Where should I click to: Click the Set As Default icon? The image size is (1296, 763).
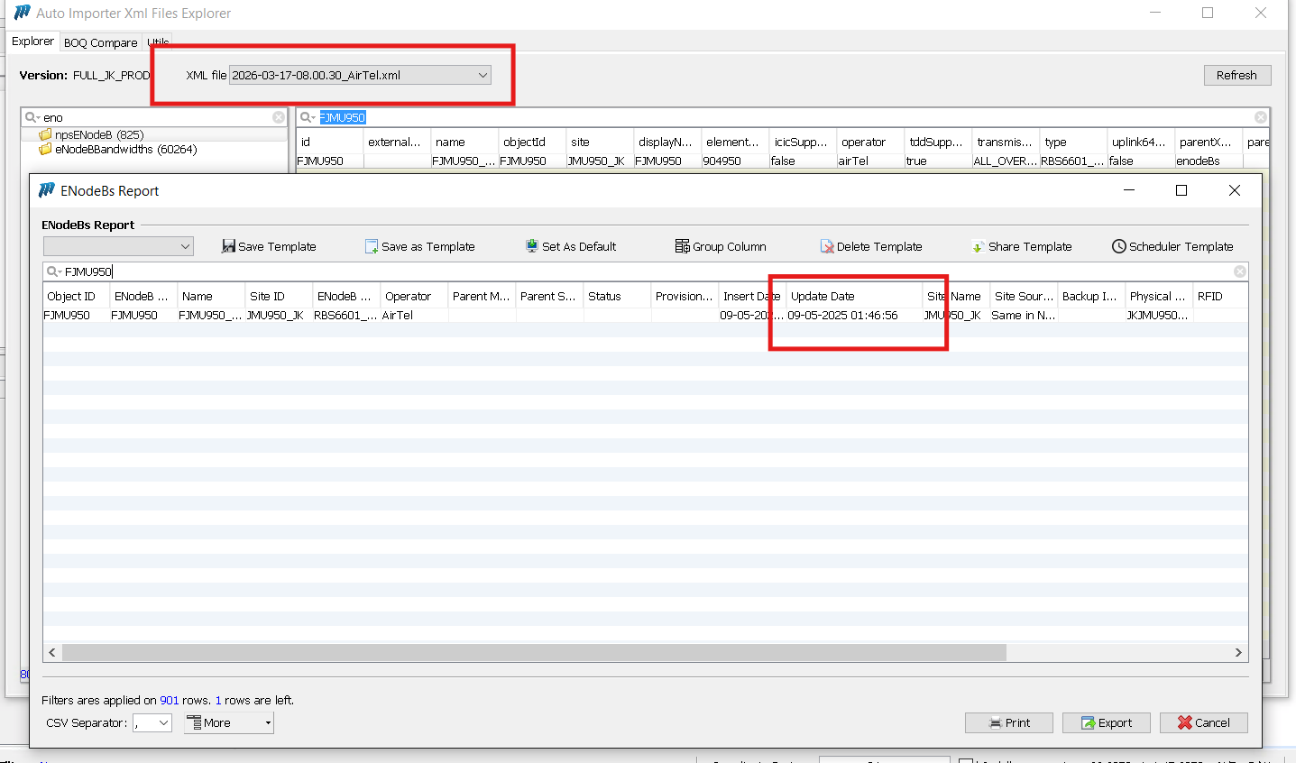pyautogui.click(x=532, y=246)
